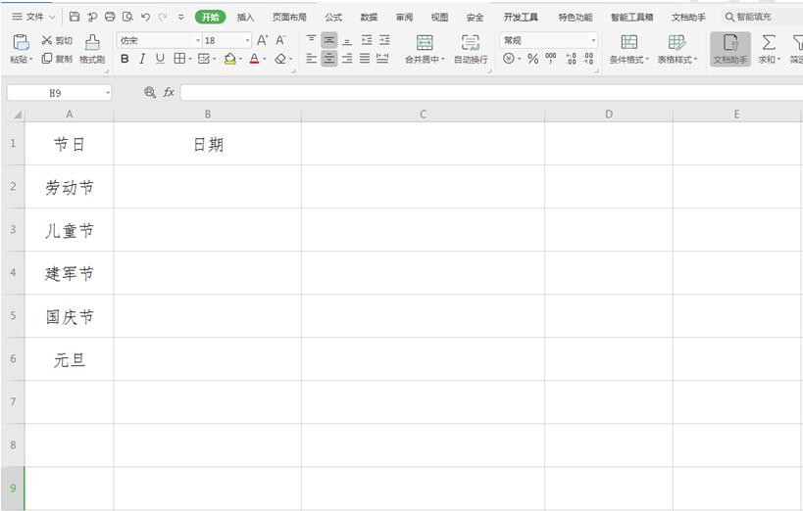Toggle right horizontal alignment
Viewport: 803px width, 511px height.
[347, 59]
